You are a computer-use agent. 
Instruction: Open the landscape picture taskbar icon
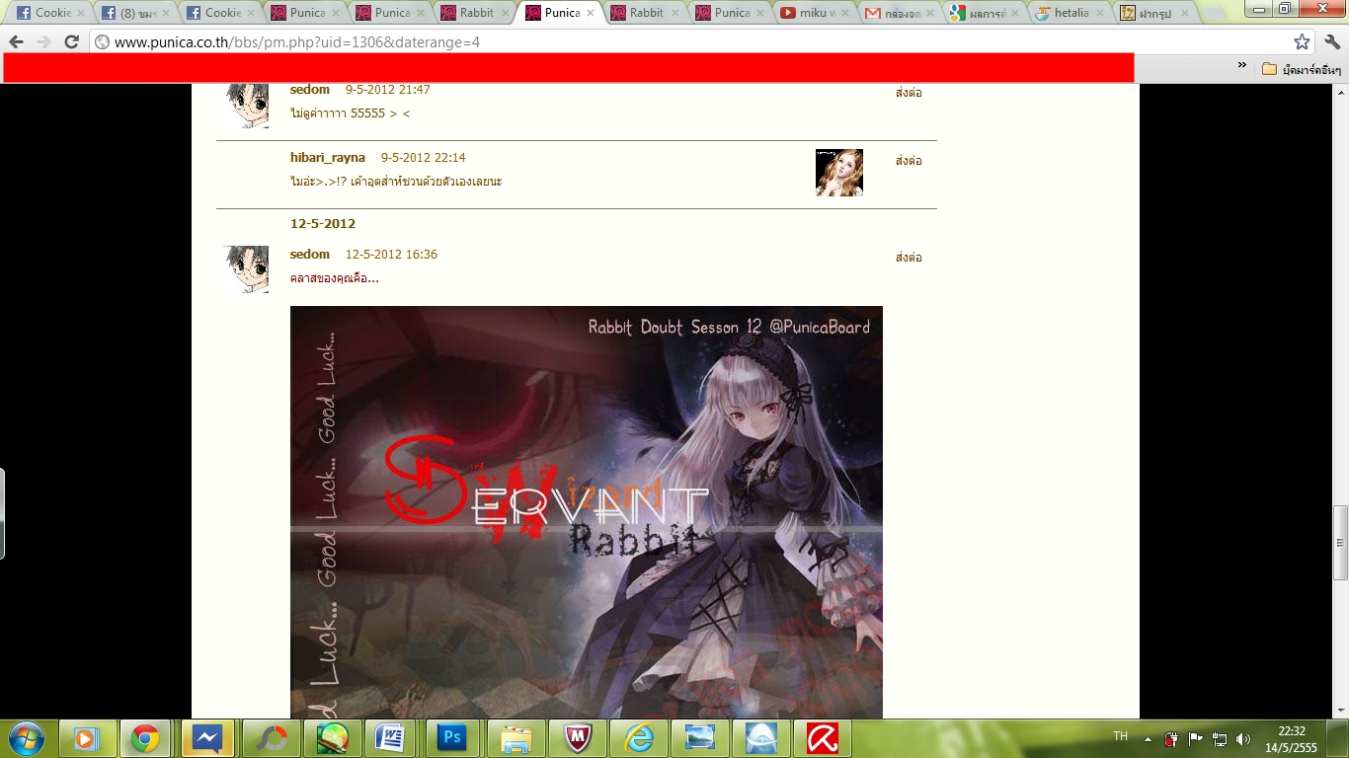click(x=700, y=738)
